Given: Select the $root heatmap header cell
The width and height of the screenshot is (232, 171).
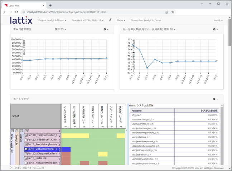Looking at the screenshot, I should click(35, 116).
